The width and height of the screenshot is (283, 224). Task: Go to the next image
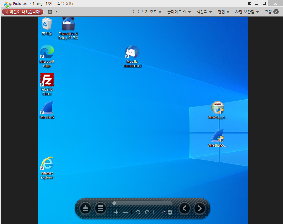pos(200,208)
